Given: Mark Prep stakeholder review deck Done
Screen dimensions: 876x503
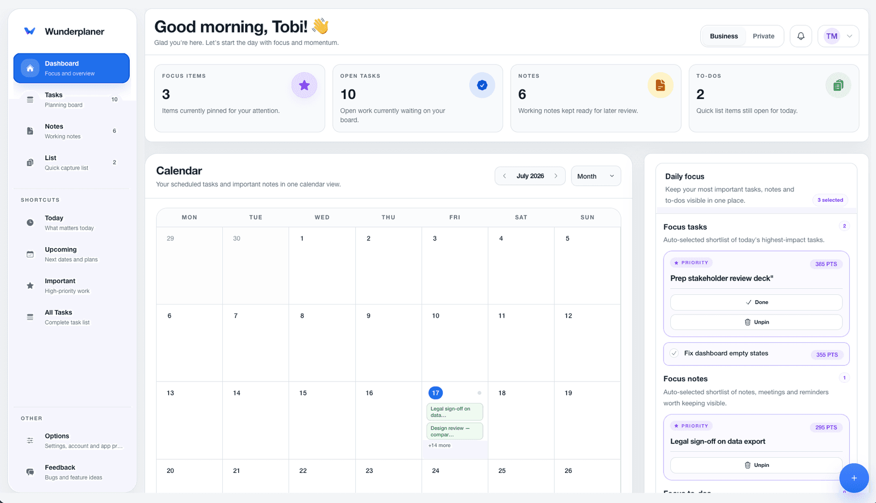Looking at the screenshot, I should pyautogui.click(x=756, y=302).
